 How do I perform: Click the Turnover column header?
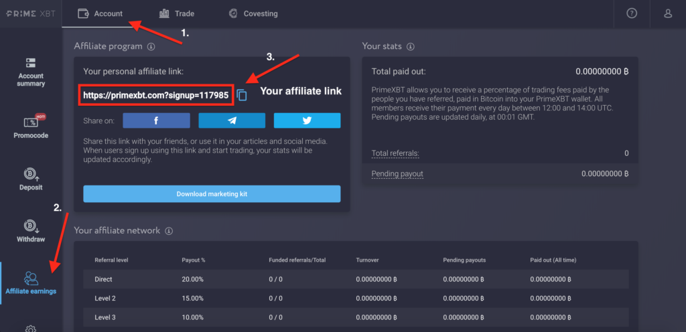click(368, 260)
